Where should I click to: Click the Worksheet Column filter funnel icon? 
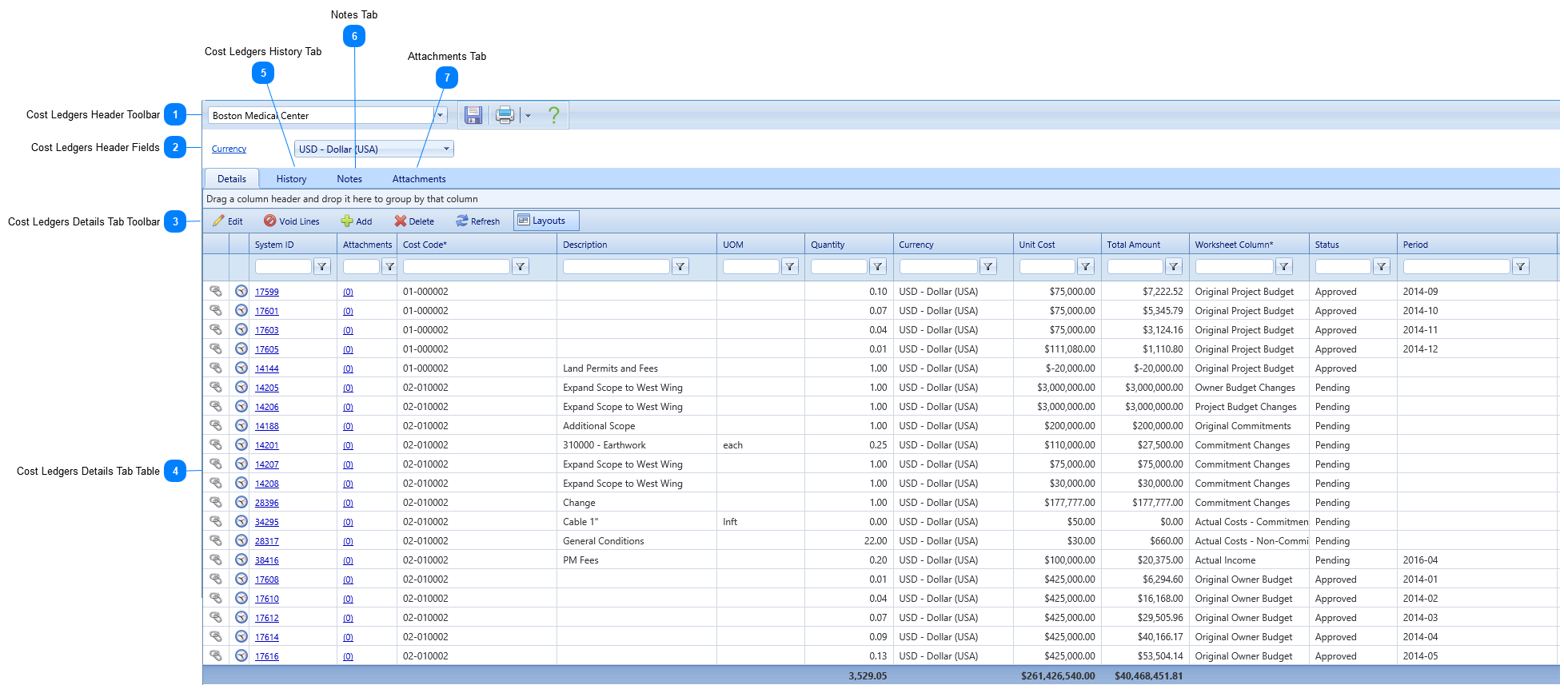(1283, 267)
